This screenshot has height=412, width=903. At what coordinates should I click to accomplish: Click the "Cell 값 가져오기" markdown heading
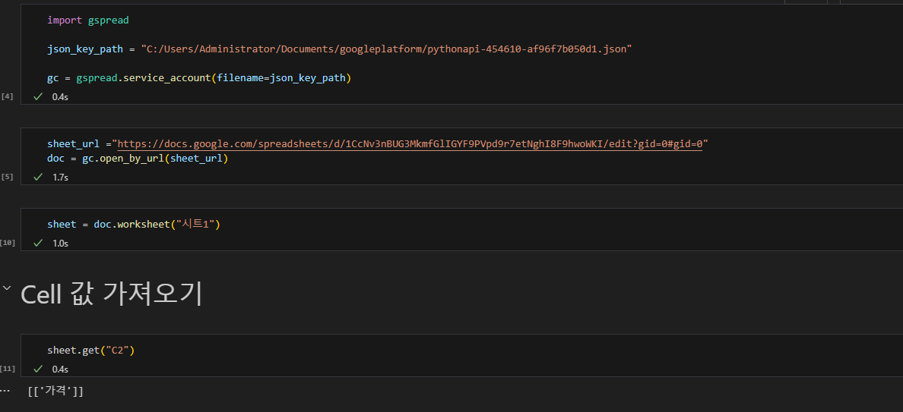(111, 294)
